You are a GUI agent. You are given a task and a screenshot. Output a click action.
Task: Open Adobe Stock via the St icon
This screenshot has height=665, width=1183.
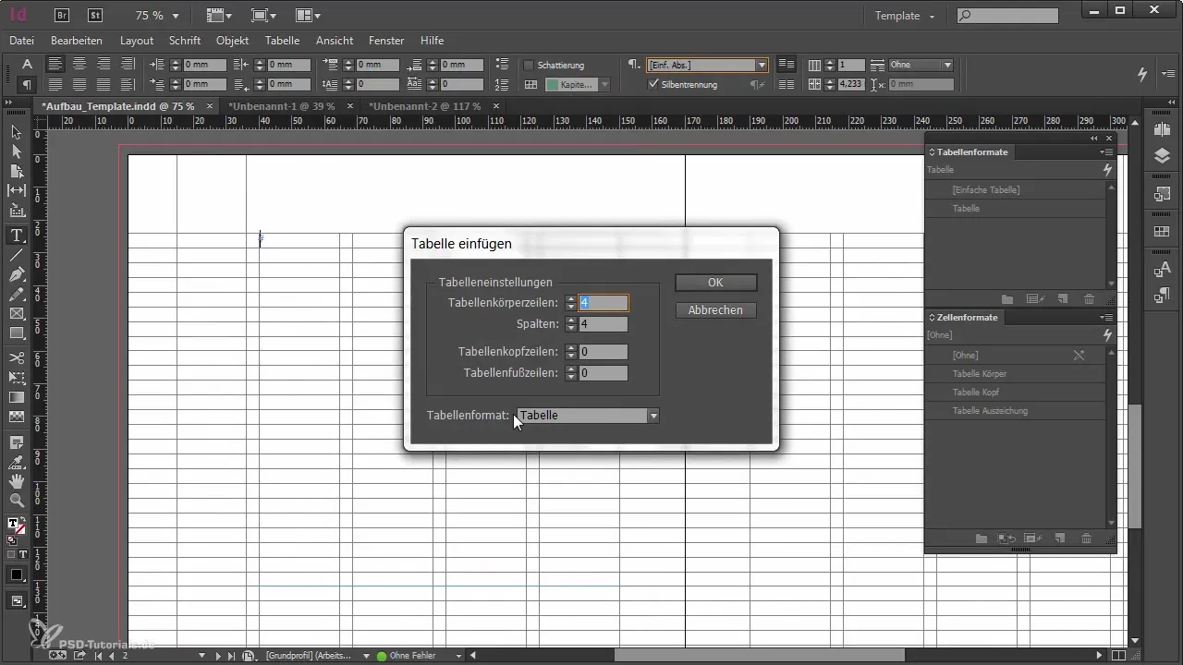tap(95, 15)
